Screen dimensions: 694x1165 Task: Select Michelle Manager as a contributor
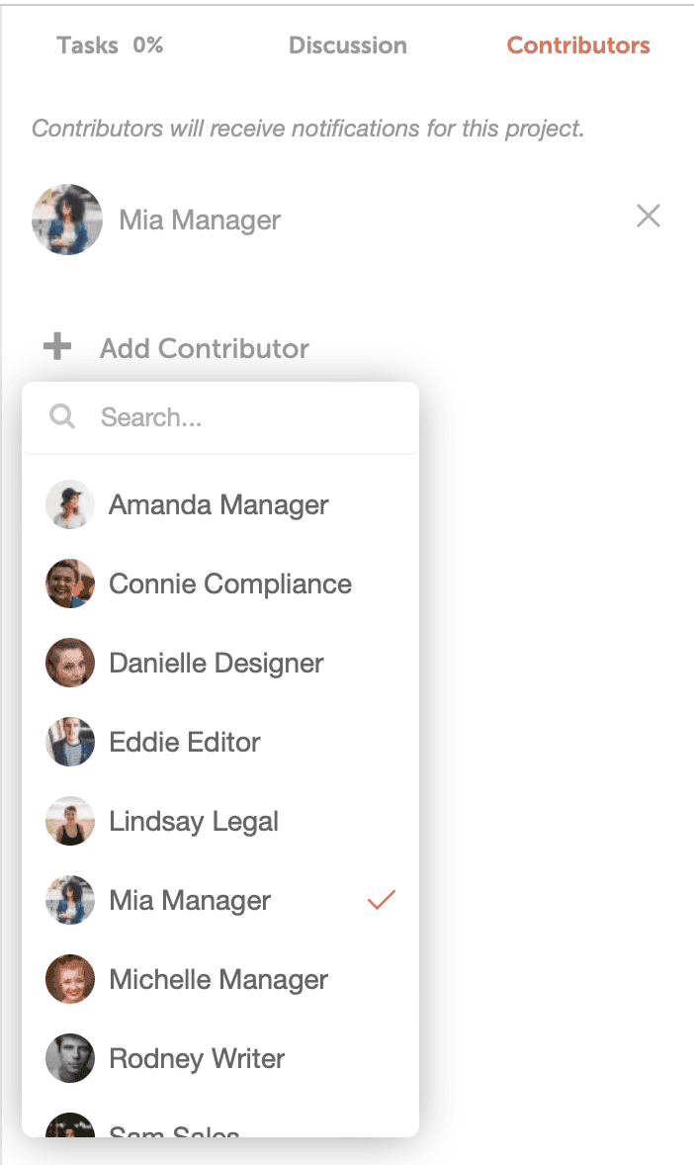(217, 979)
